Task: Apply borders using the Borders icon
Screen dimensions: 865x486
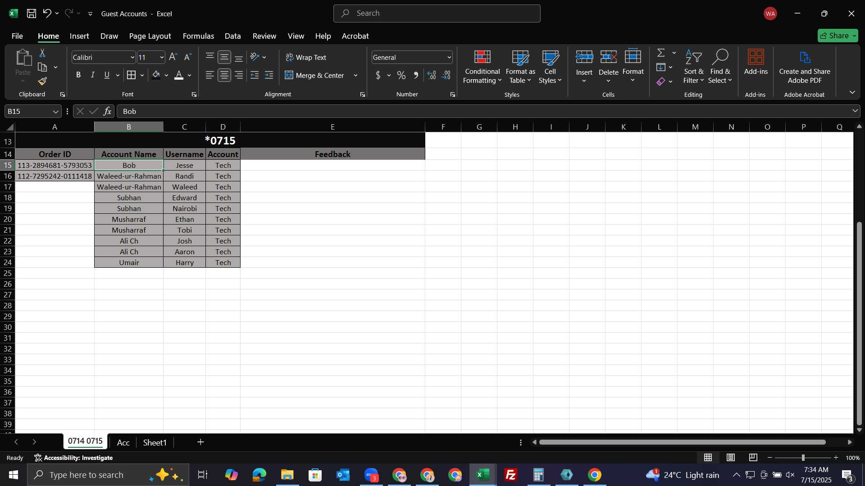Action: tap(131, 75)
